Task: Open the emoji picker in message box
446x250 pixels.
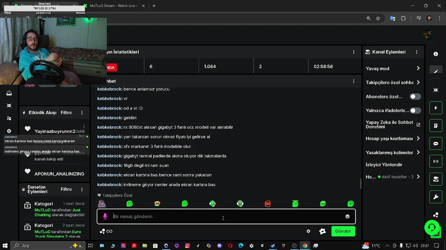Action: click(347, 216)
